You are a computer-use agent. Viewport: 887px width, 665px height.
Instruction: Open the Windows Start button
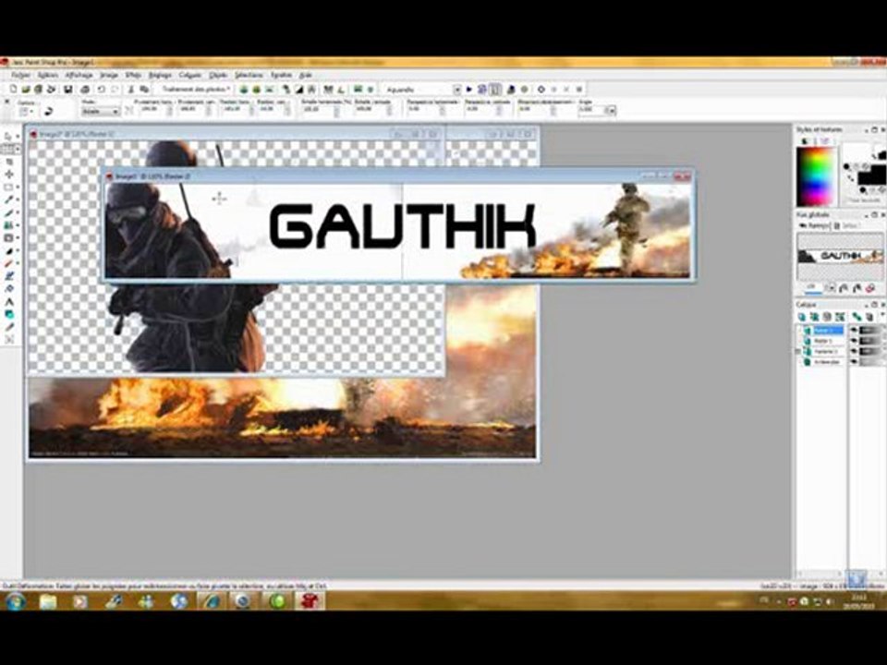pyautogui.click(x=14, y=600)
